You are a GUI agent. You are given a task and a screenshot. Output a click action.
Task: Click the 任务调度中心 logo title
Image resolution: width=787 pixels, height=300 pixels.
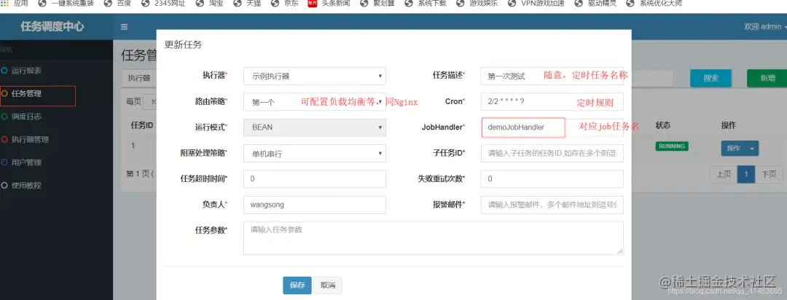pos(52,27)
